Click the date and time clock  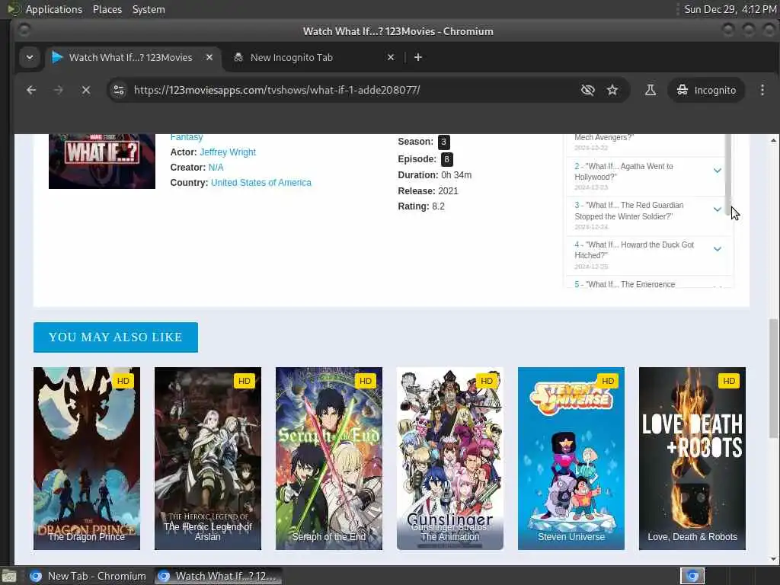click(730, 9)
